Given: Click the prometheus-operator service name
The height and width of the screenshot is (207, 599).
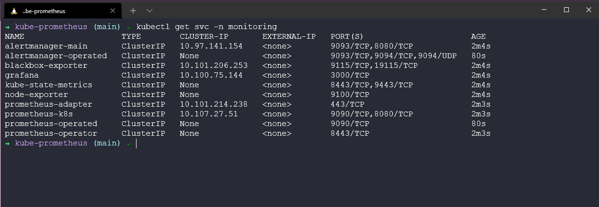Looking at the screenshot, I should [51, 133].
